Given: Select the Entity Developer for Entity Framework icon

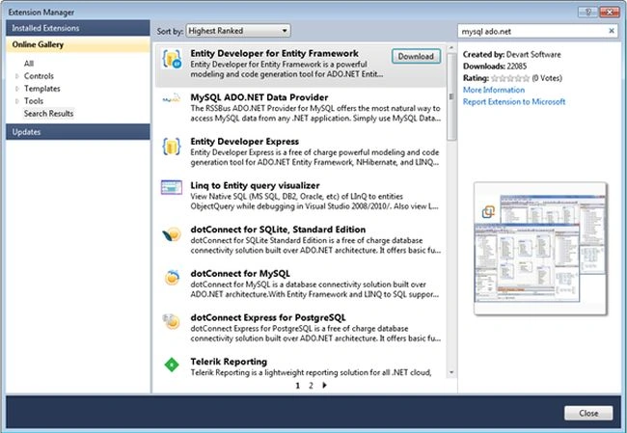Looking at the screenshot, I should 172,59.
